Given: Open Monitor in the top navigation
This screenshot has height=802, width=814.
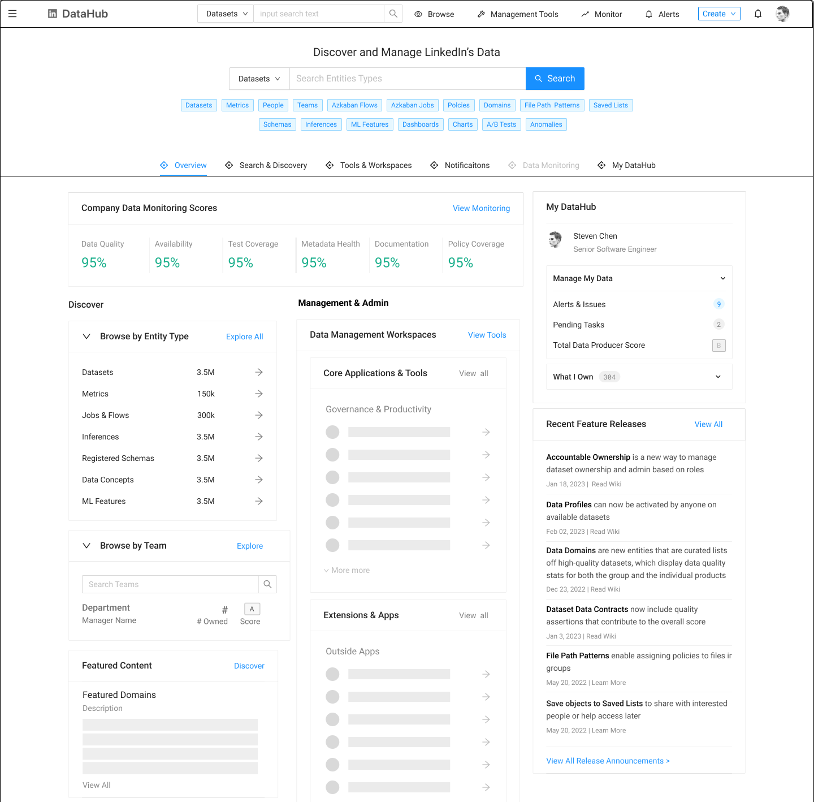Looking at the screenshot, I should click(601, 14).
